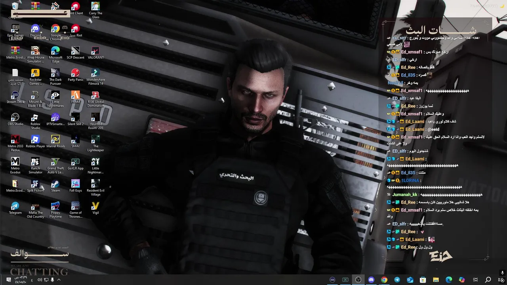The width and height of the screenshot is (507, 285).
Task: Open Stream Deck from the taskbar
Action: point(332,280)
